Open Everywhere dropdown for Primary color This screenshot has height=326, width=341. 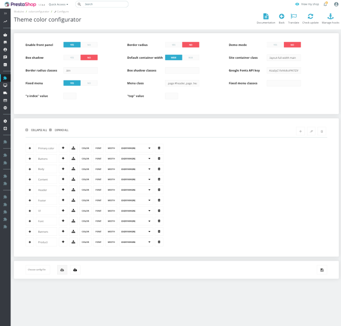(136, 148)
